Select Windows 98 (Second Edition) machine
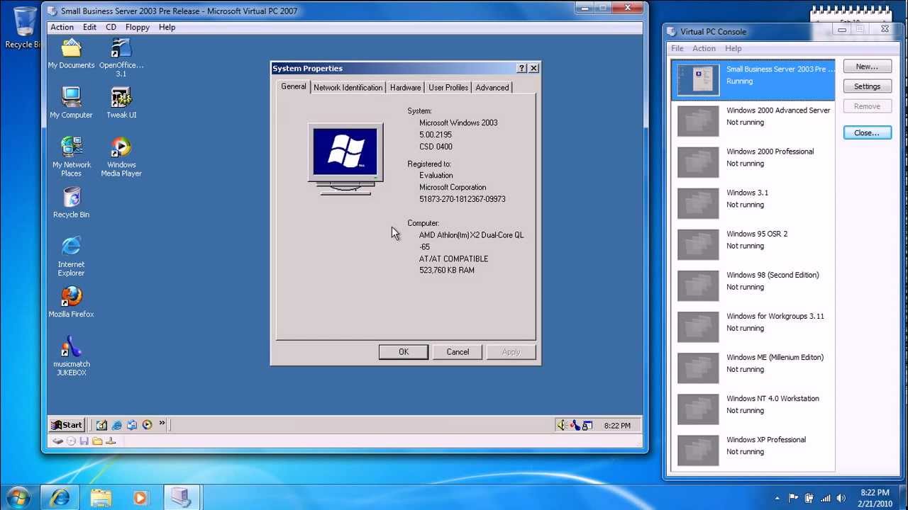Viewport: 908px width, 510px height. 753,285
